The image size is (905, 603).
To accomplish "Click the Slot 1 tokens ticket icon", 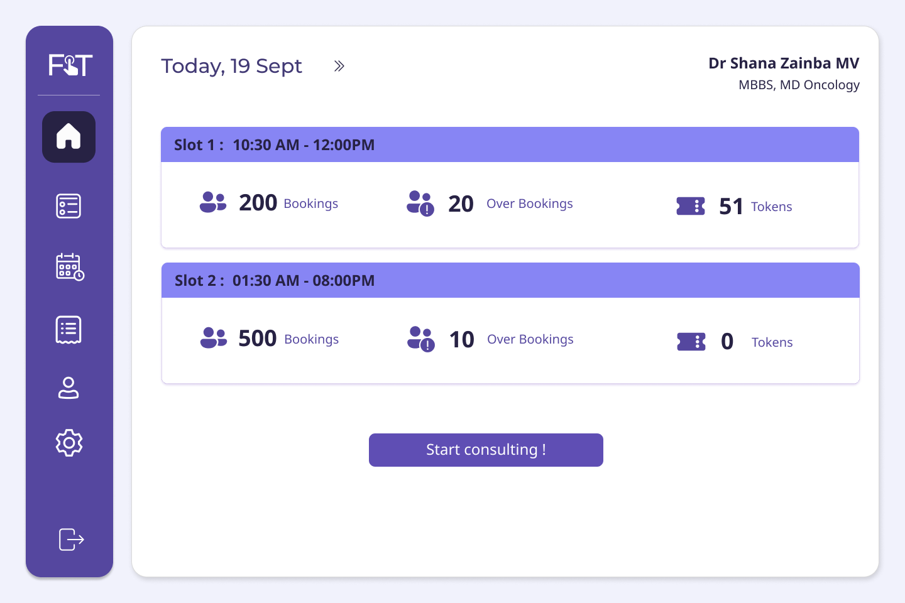I will pyautogui.click(x=691, y=206).
